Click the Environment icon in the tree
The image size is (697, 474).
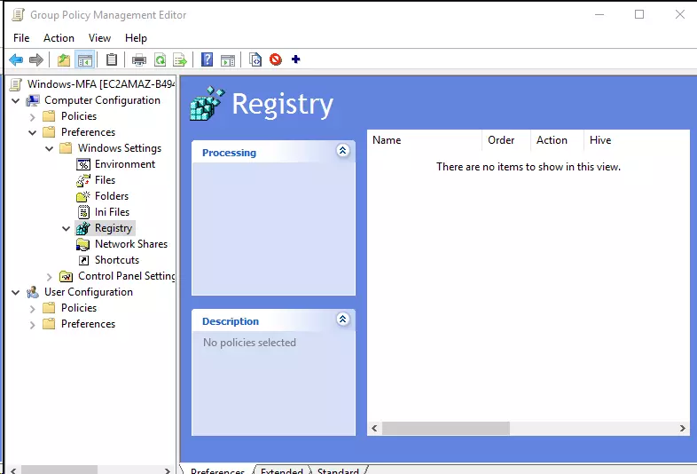[x=83, y=165]
